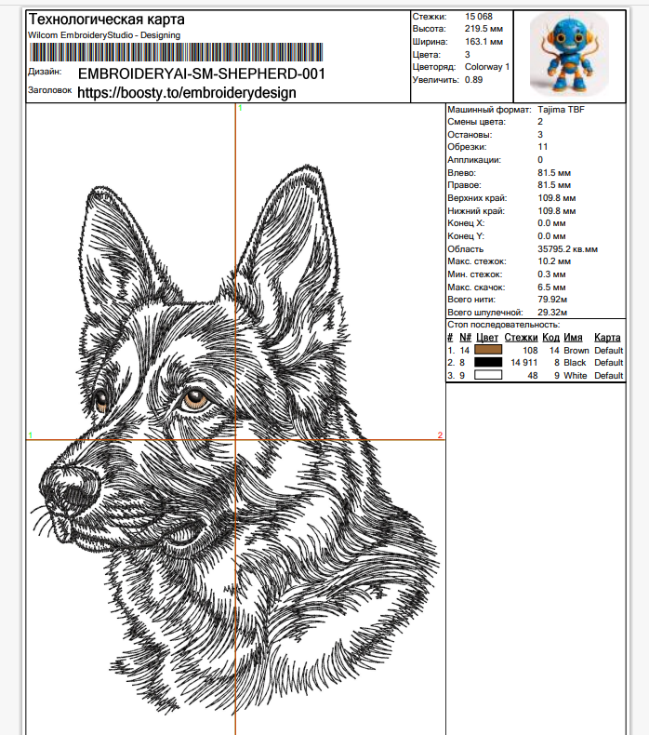Click the Brown color swatch in row 1
649x735 pixels.
point(488,350)
